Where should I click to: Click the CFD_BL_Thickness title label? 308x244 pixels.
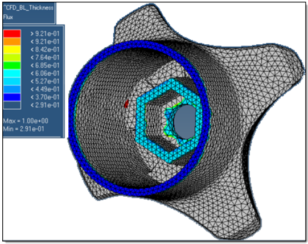pyautogui.click(x=28, y=8)
